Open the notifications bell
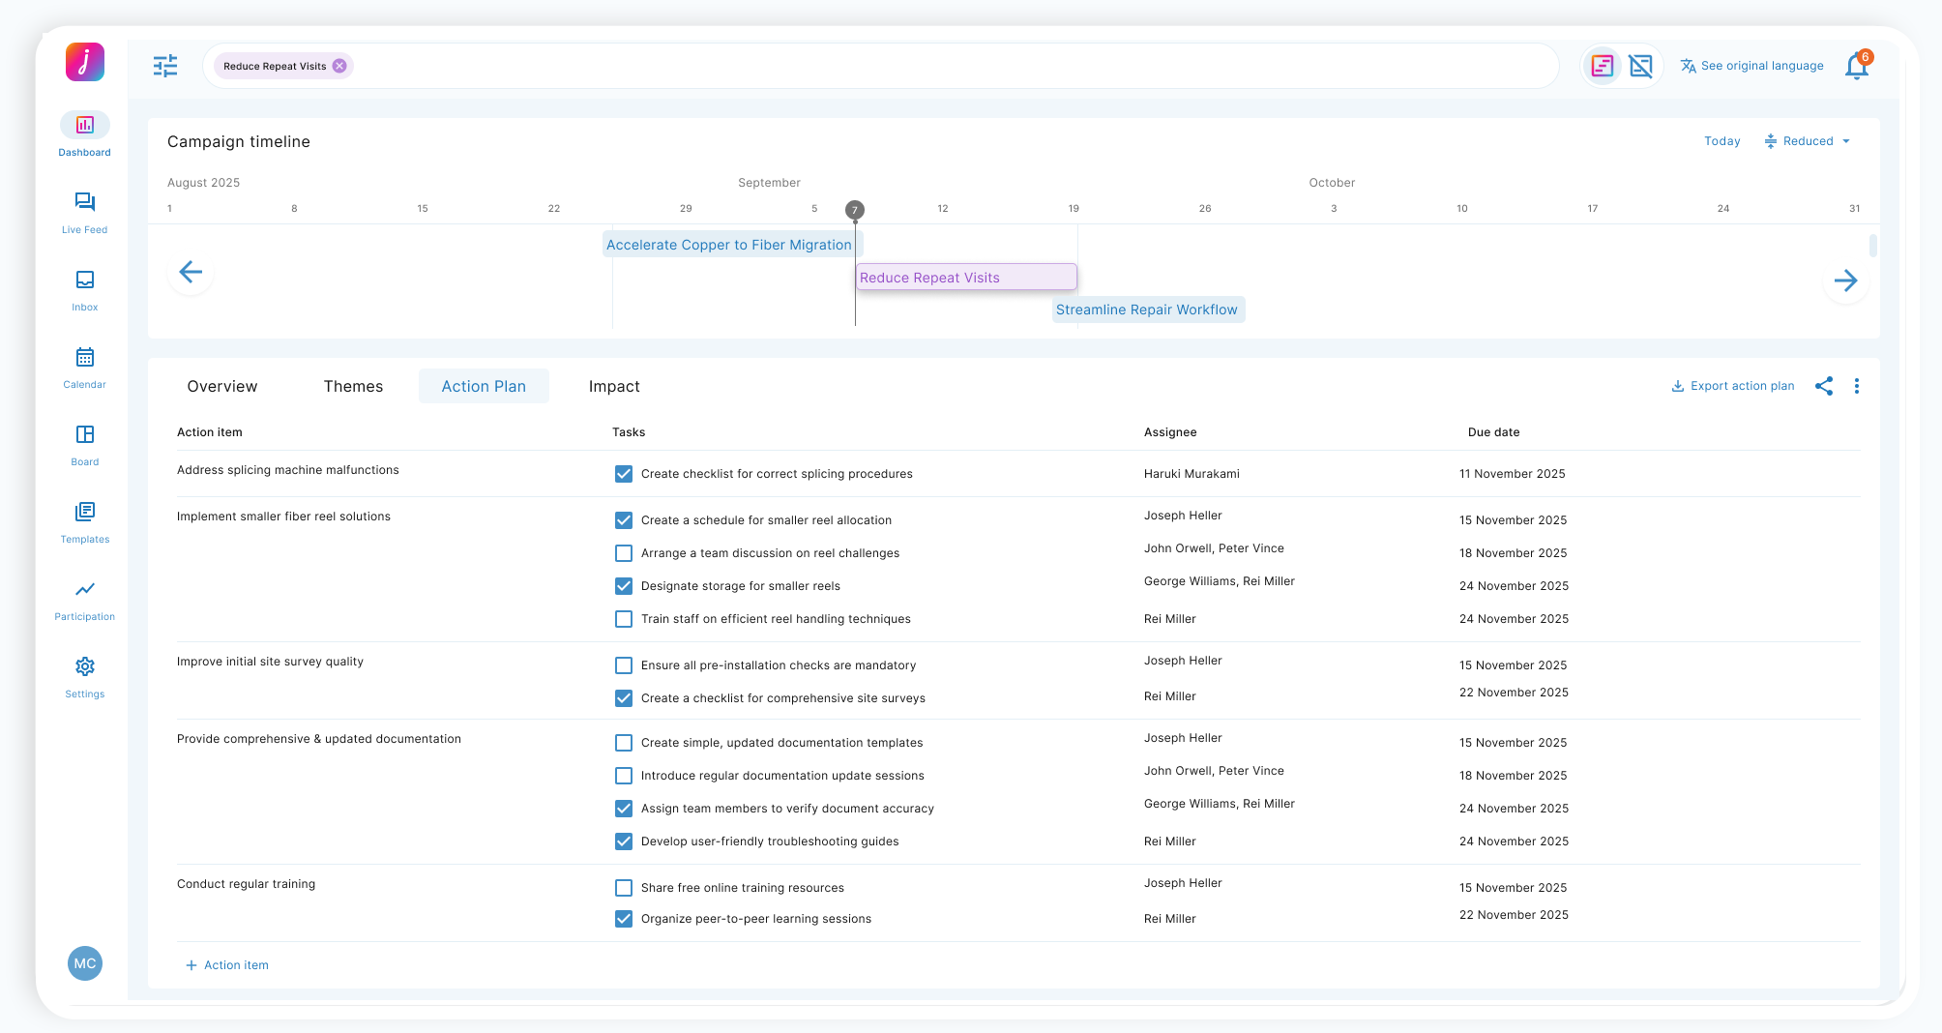This screenshot has width=1942, height=1033. (1856, 67)
